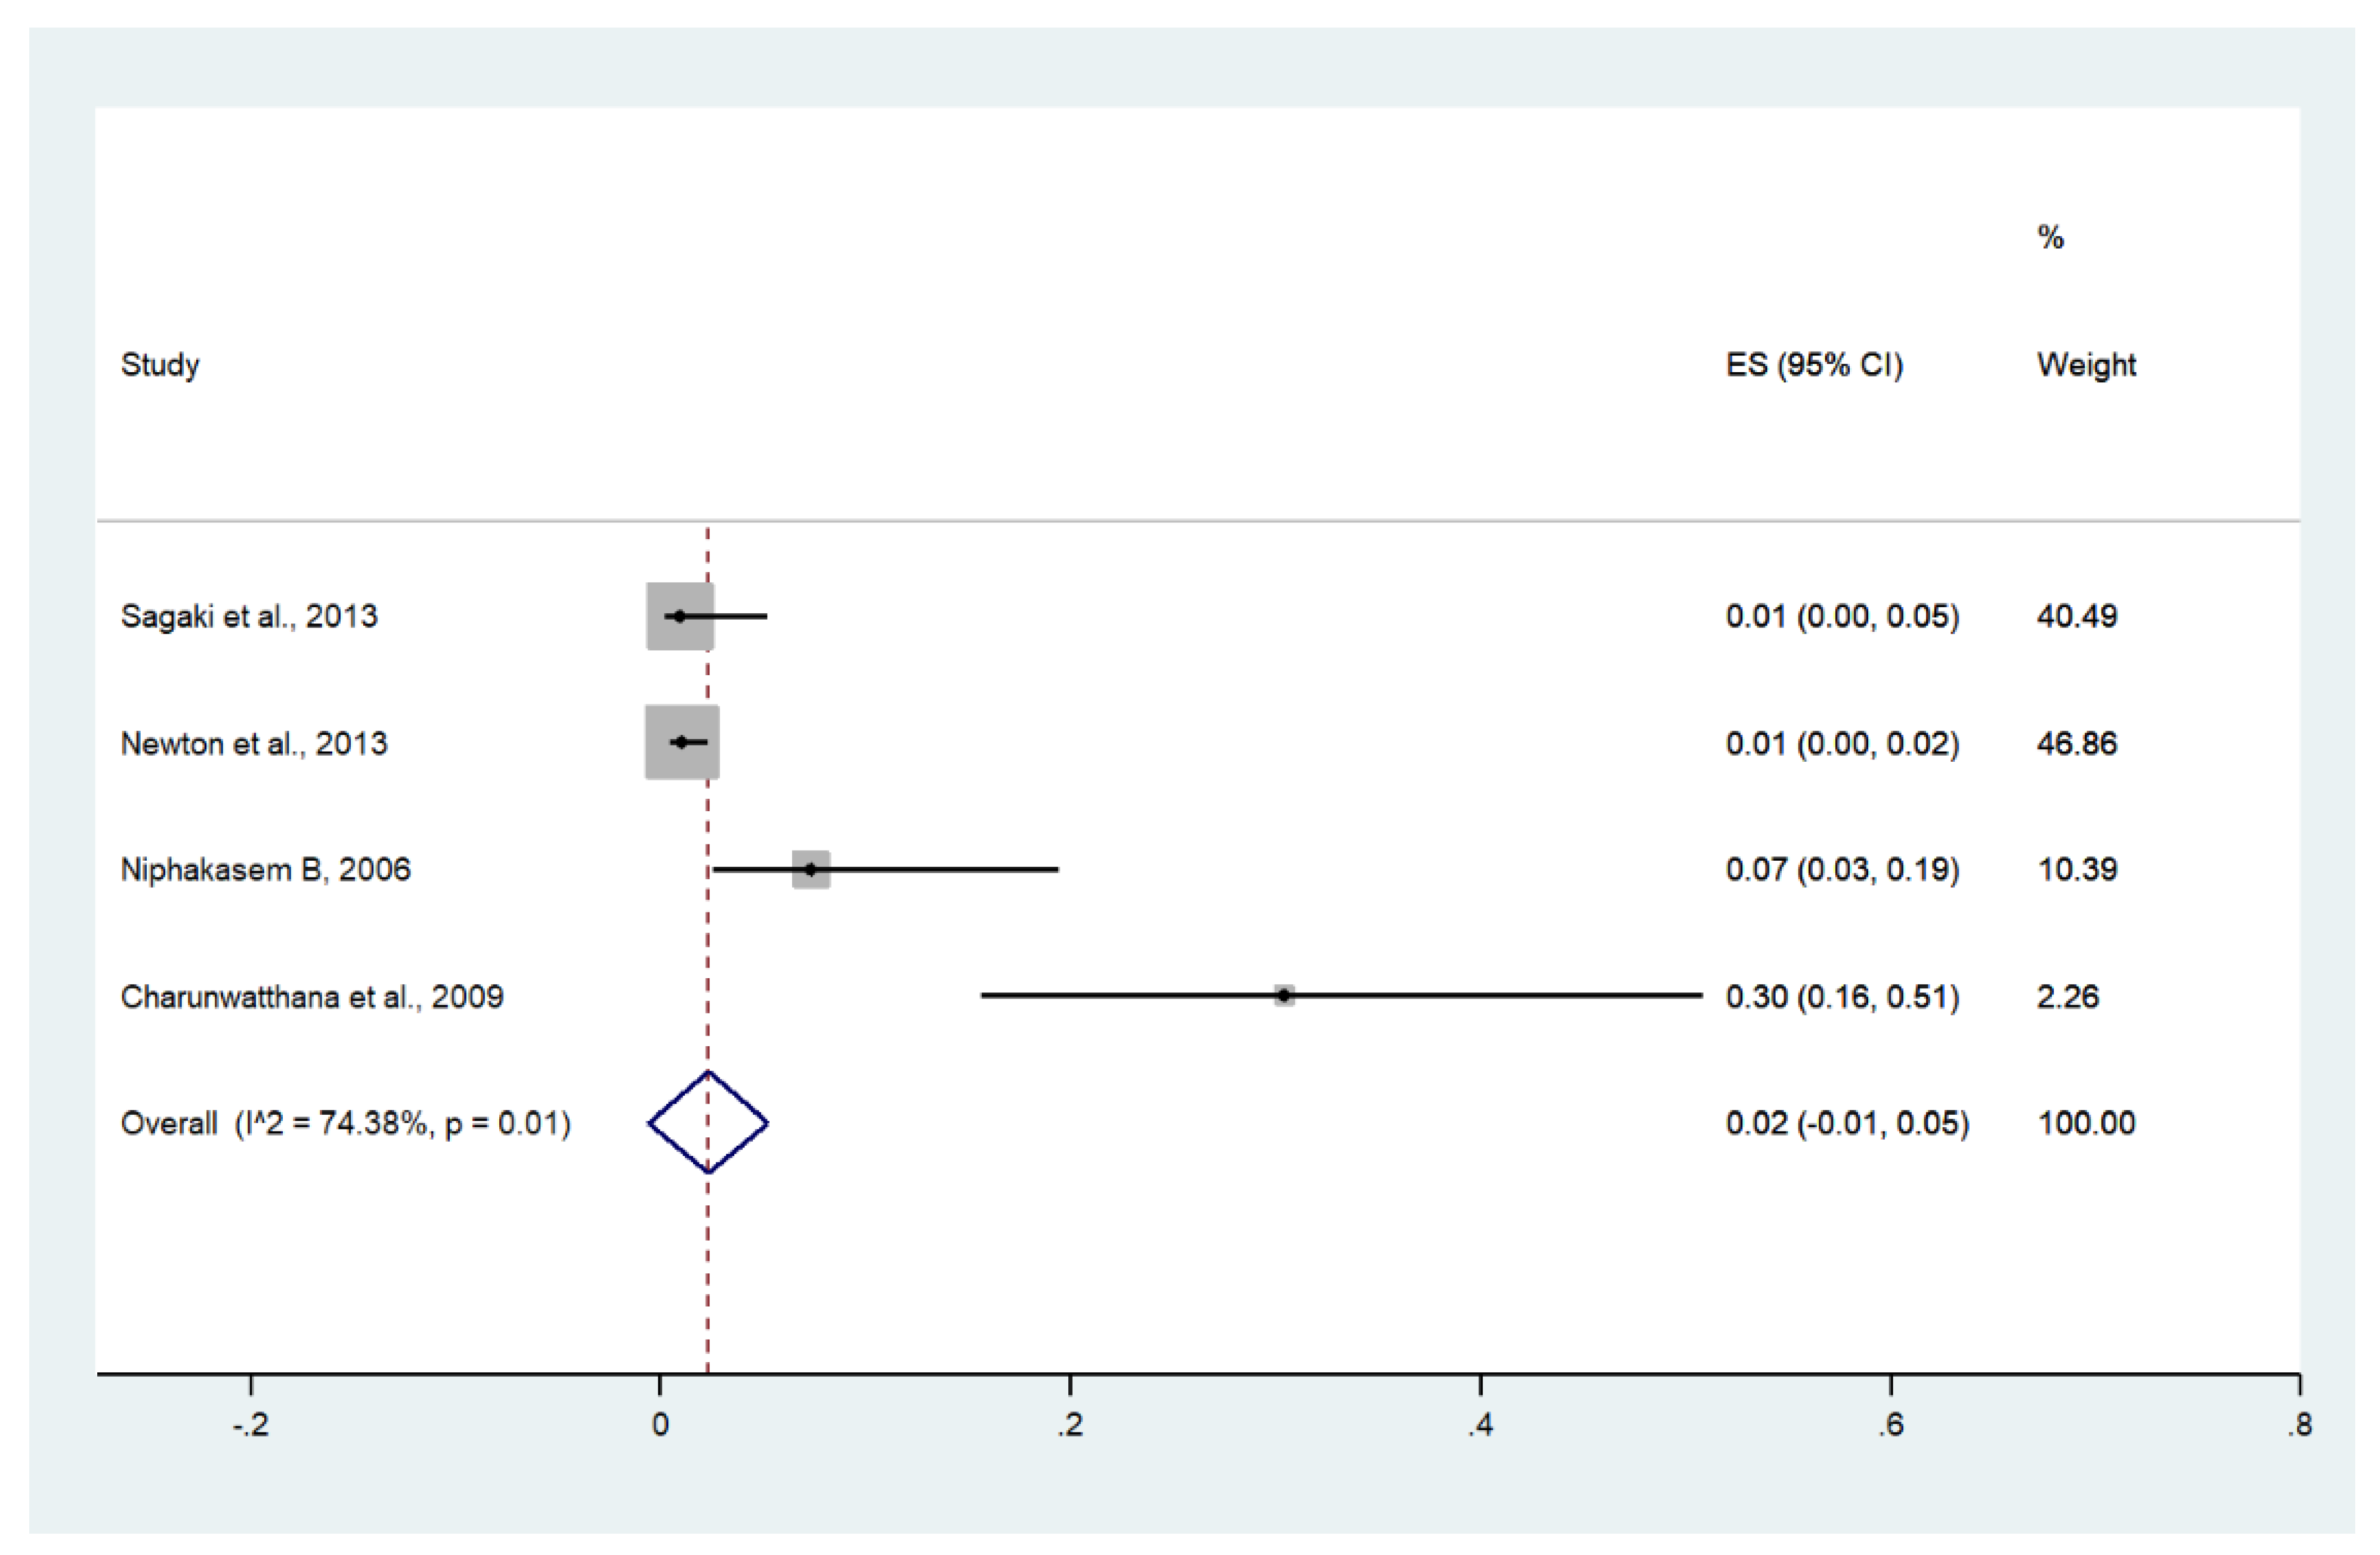Click the .4 tick label on axis
This screenshot has width=2380, height=1555.
pos(1480,1425)
